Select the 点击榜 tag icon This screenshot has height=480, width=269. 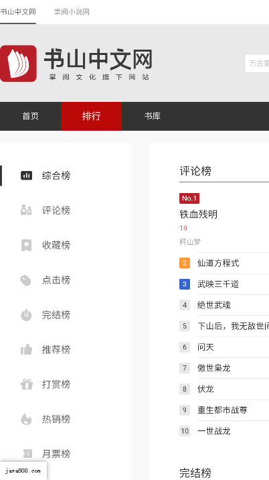click(x=26, y=280)
